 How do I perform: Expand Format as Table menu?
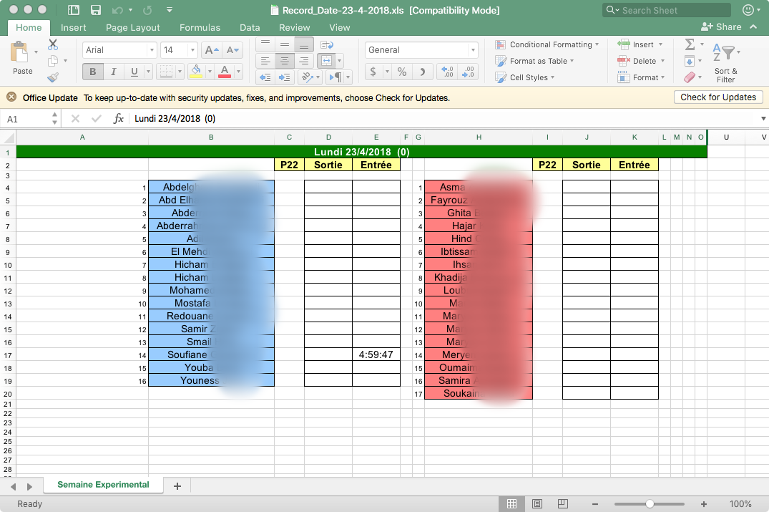pos(534,61)
